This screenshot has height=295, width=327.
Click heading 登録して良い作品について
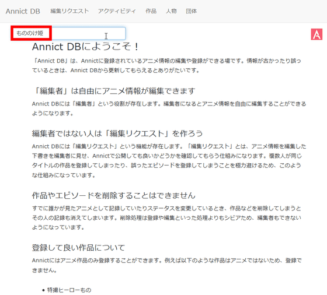(78, 248)
